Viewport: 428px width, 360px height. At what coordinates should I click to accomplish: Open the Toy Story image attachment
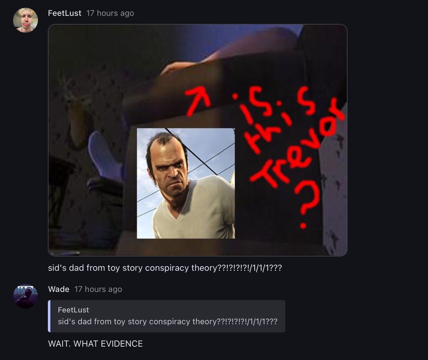198,140
